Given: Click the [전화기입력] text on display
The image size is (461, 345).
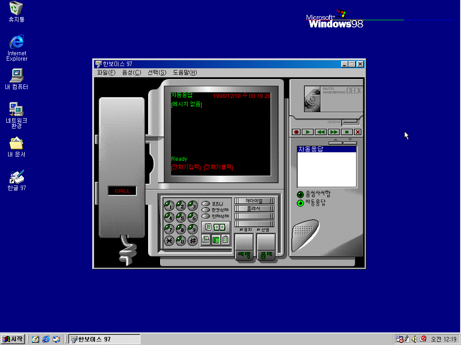Looking at the screenshot, I should [186, 167].
